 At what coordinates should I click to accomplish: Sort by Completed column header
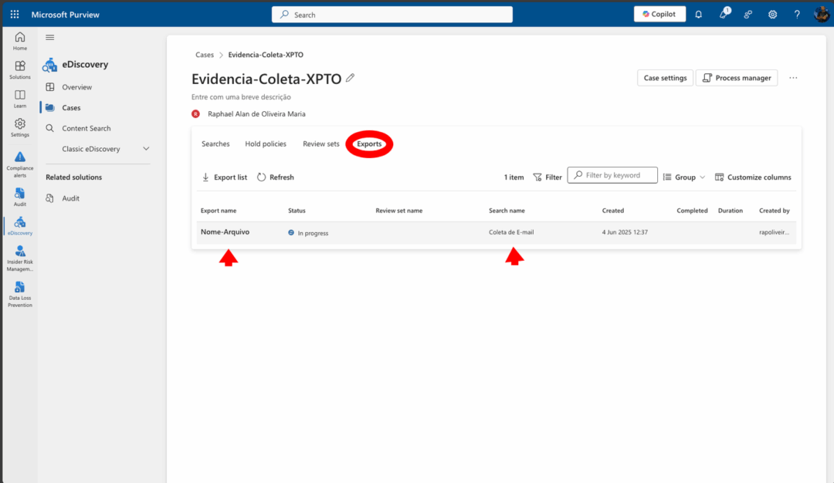[692, 211]
